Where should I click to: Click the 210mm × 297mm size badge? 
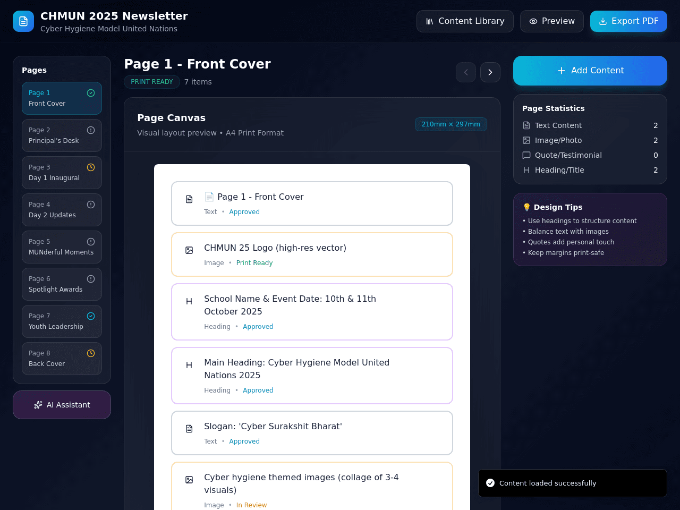pos(451,124)
